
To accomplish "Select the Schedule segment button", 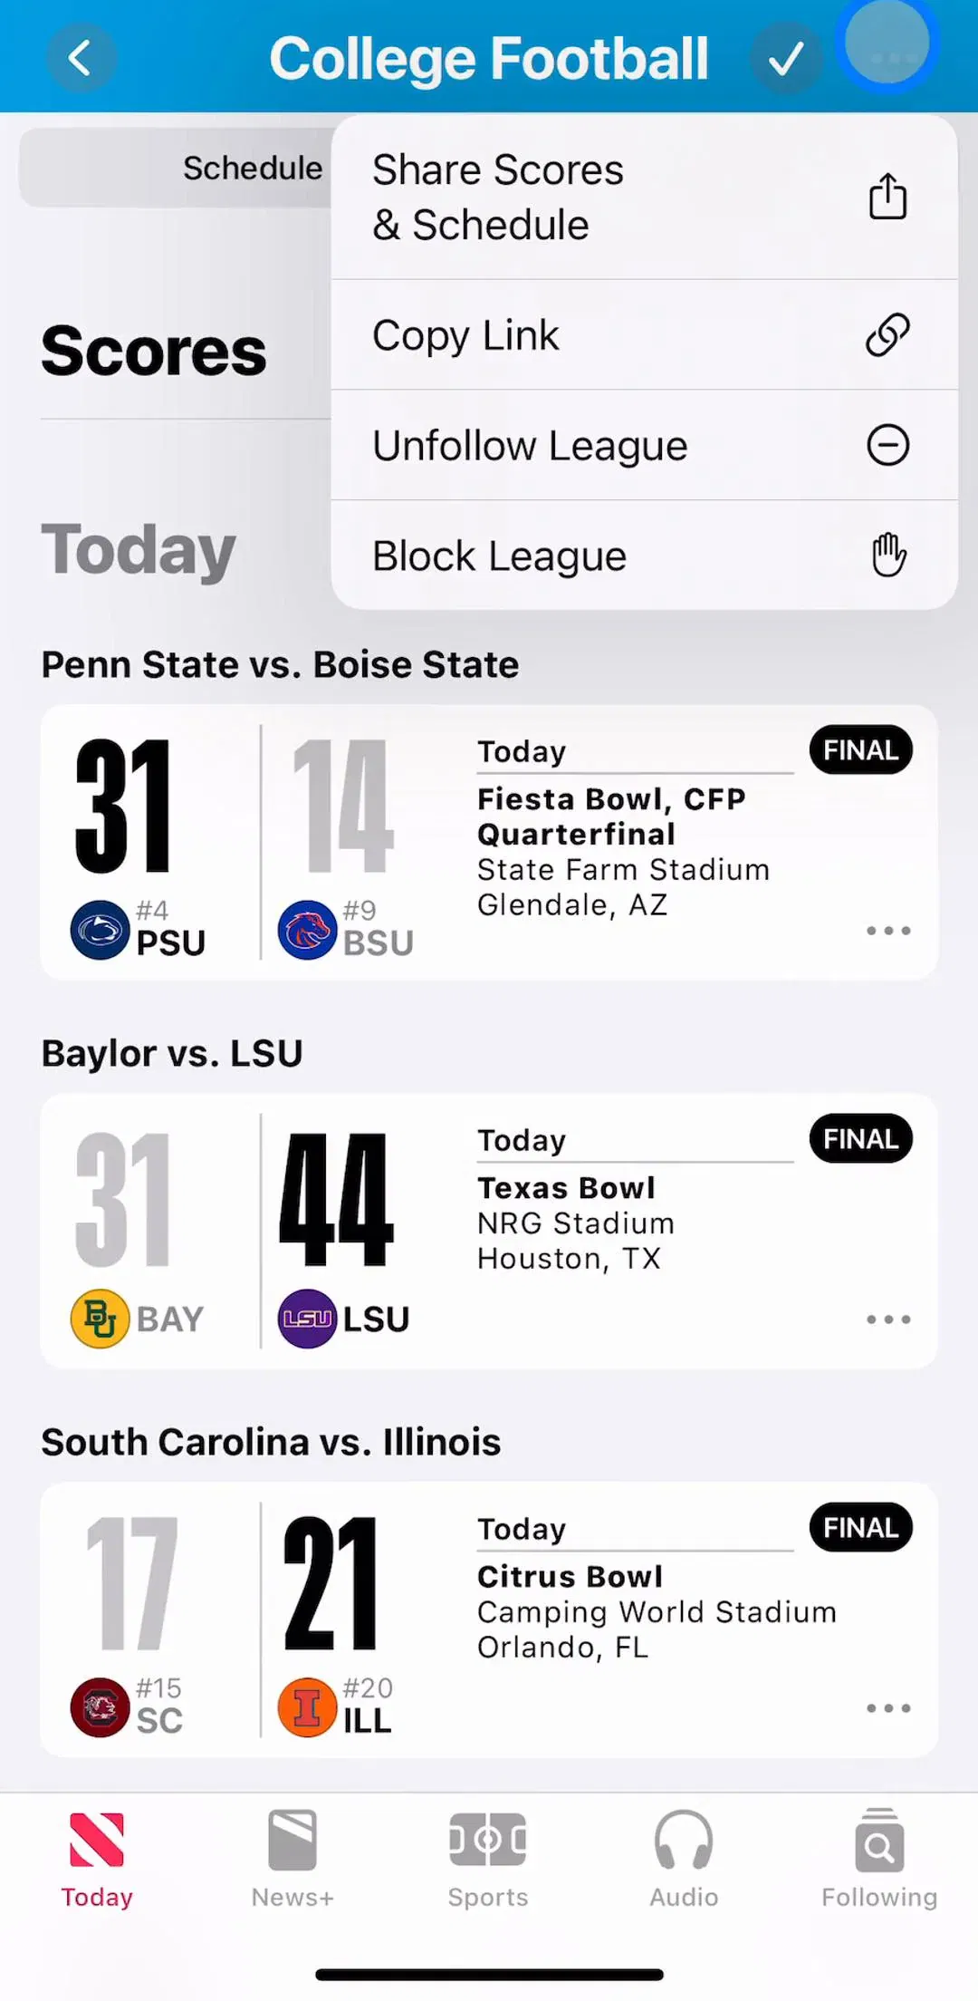I will 253,168.
